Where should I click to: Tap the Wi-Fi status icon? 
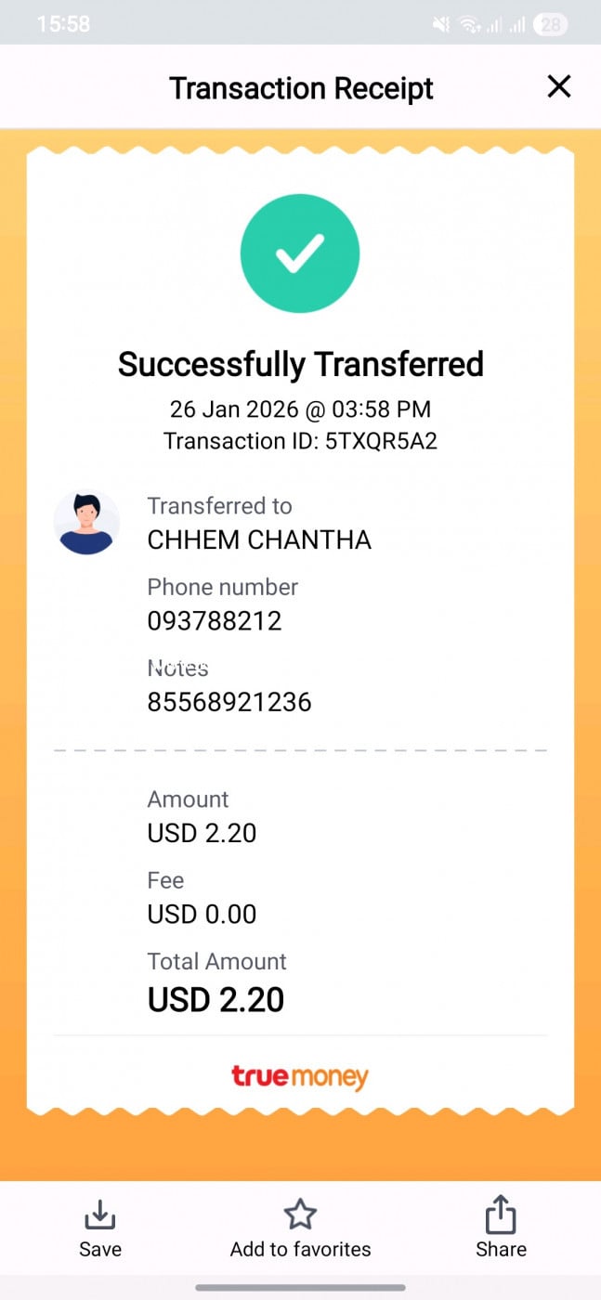[x=470, y=25]
